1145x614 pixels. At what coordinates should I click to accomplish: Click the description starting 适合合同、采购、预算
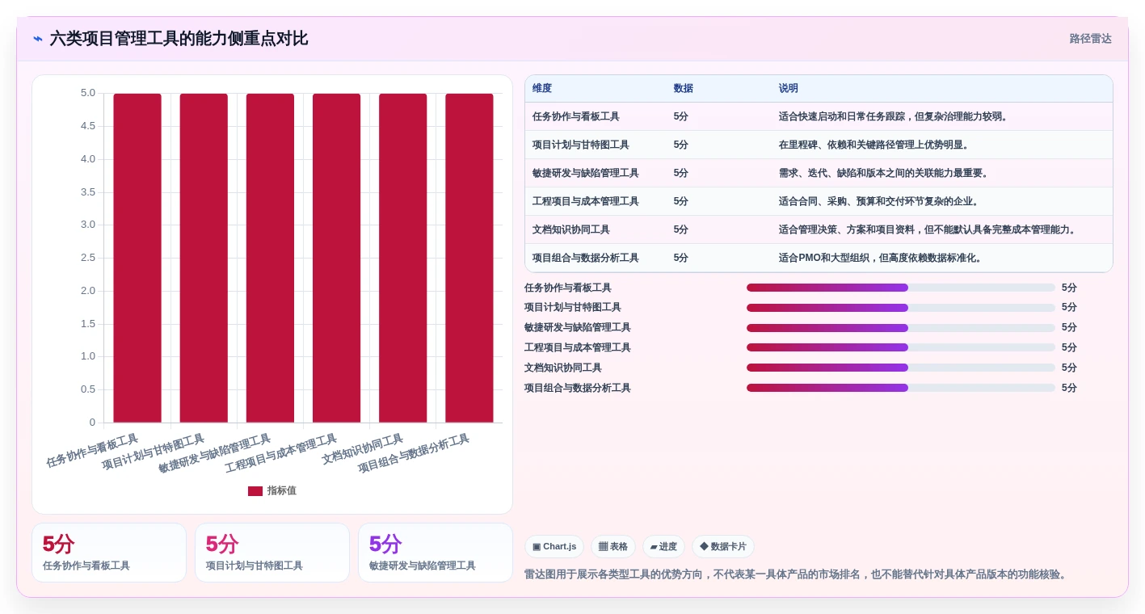[x=880, y=201]
